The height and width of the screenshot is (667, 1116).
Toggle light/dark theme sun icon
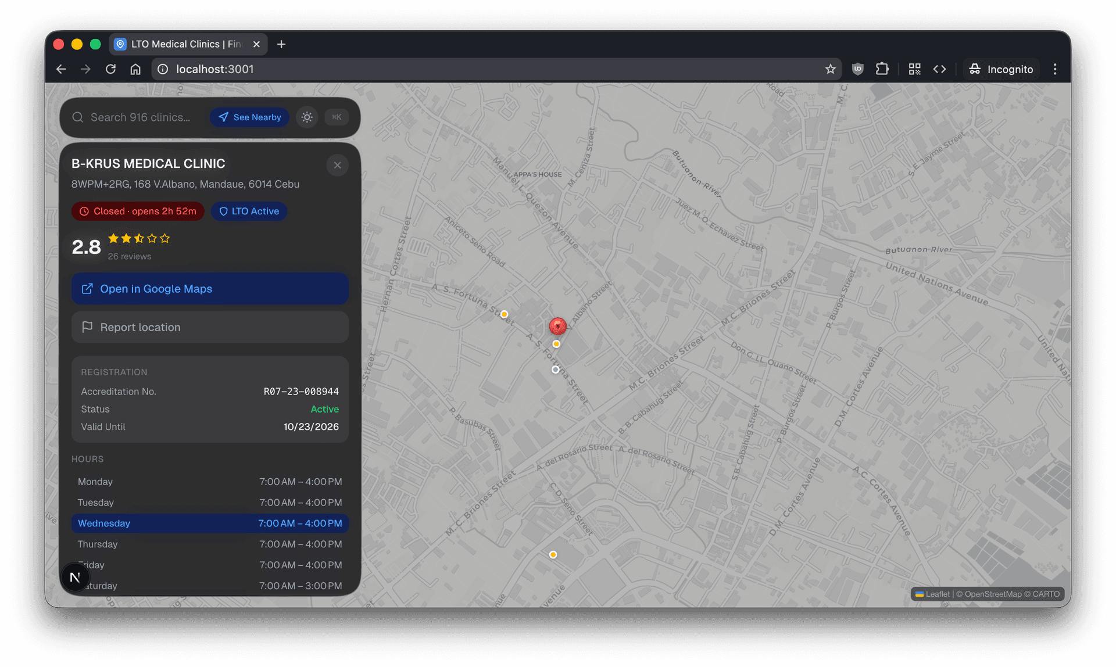click(307, 117)
